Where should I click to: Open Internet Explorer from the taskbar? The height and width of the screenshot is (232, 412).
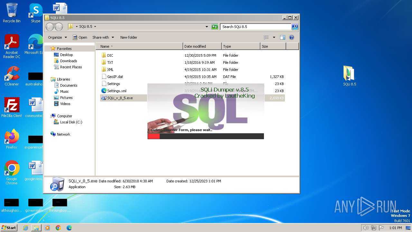pos(25,228)
